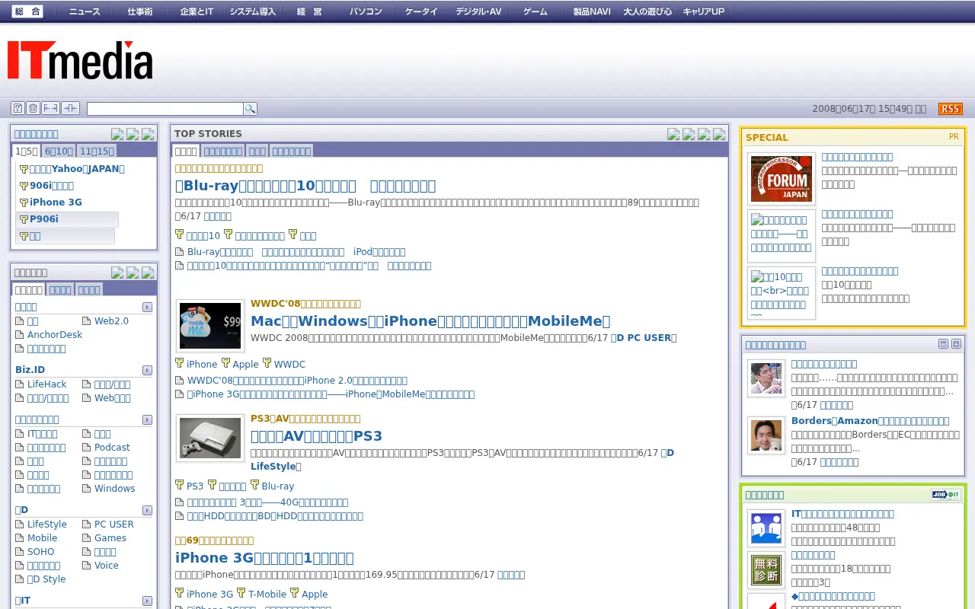Open the white PS3 console thumbnail
975x609 pixels.
click(x=210, y=438)
